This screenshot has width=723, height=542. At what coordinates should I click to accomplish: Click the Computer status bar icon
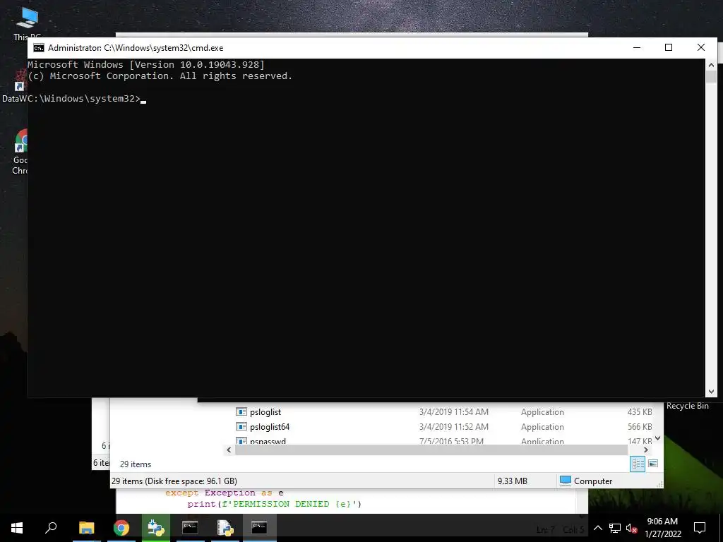566,481
